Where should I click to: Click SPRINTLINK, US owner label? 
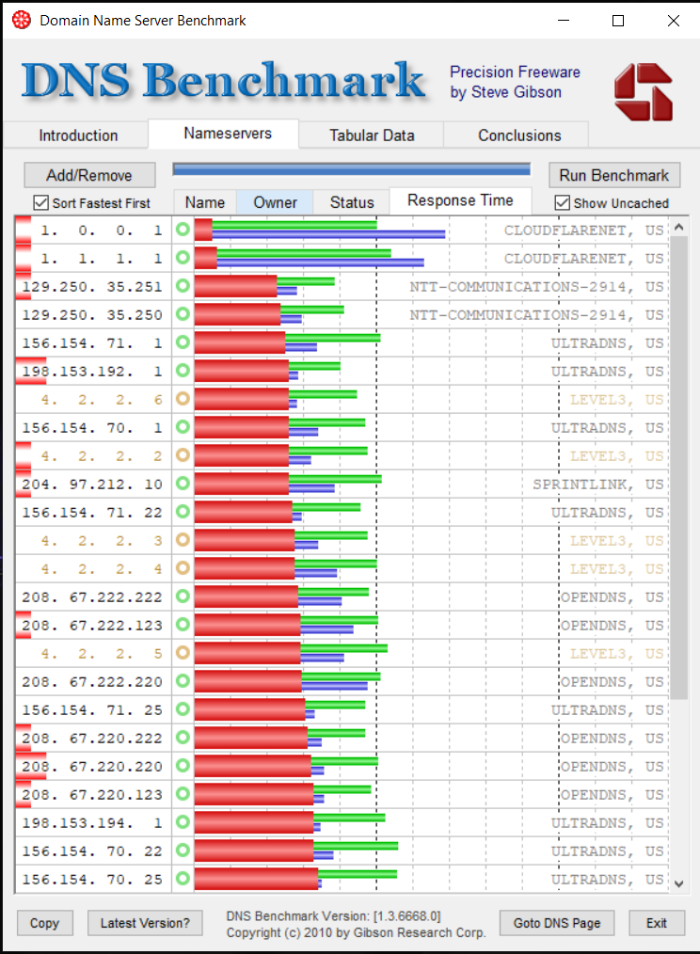[x=597, y=484]
